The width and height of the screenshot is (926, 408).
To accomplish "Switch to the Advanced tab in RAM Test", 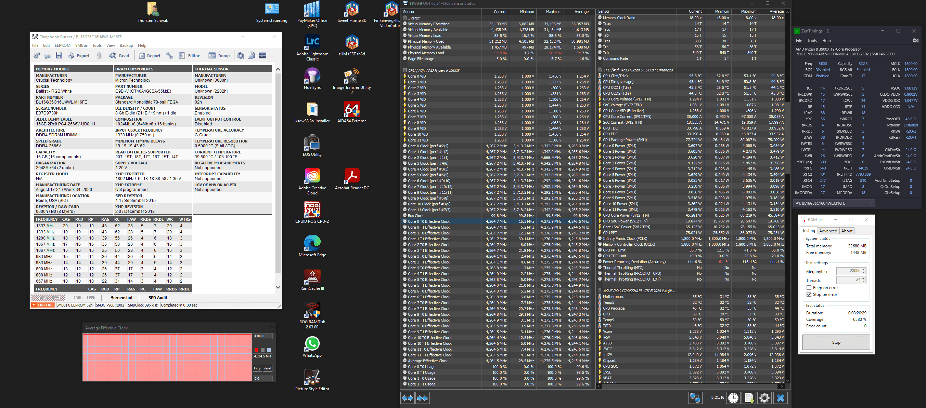I will [828, 231].
